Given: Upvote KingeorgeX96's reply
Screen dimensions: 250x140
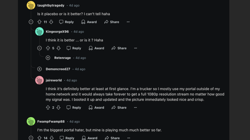Looking at the screenshot, I should point(48,48).
